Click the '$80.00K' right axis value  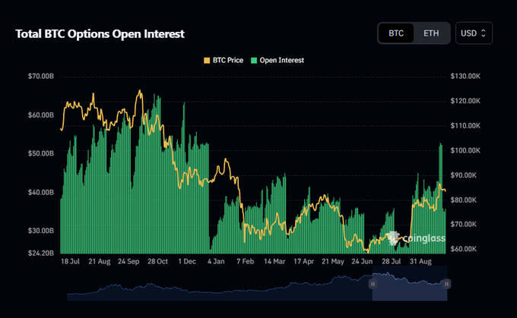click(463, 200)
